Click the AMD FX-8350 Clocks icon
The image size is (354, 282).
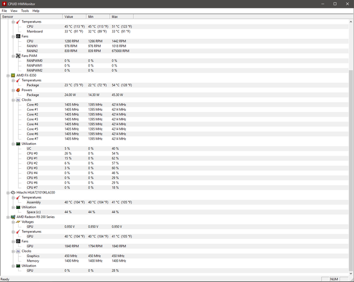(x=18, y=100)
